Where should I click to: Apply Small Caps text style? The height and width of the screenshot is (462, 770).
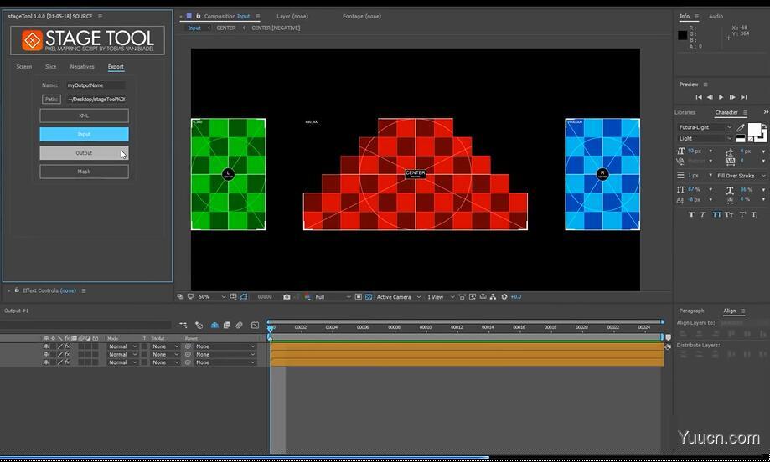click(x=729, y=215)
